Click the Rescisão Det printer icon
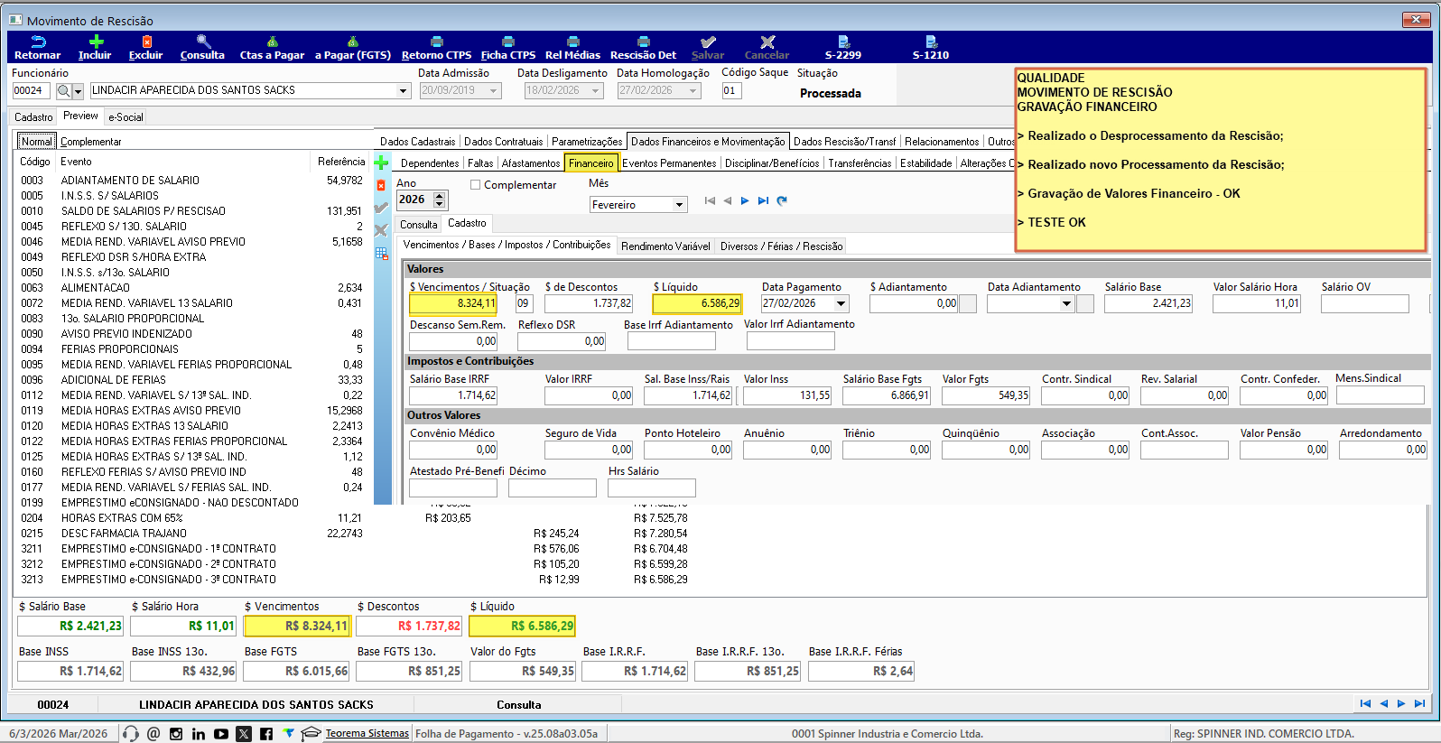The width and height of the screenshot is (1441, 743). coord(643,42)
